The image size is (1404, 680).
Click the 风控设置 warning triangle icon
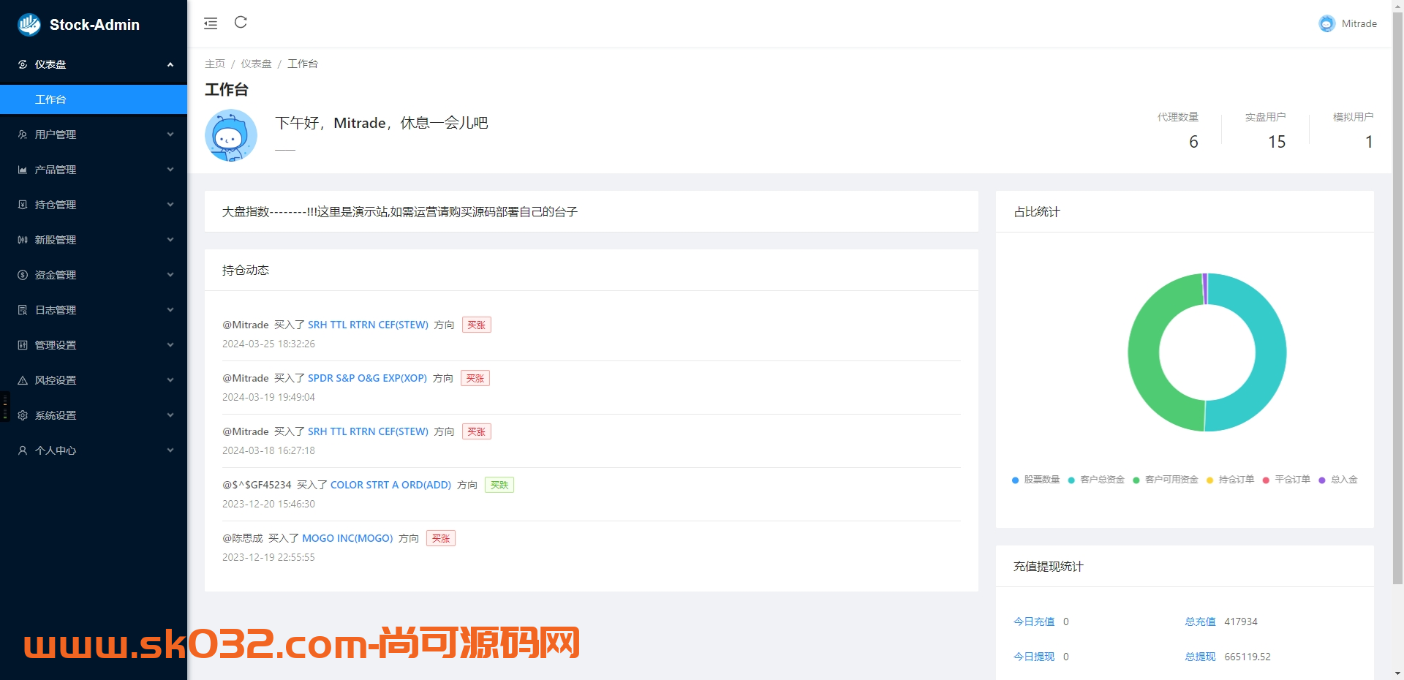coord(23,380)
